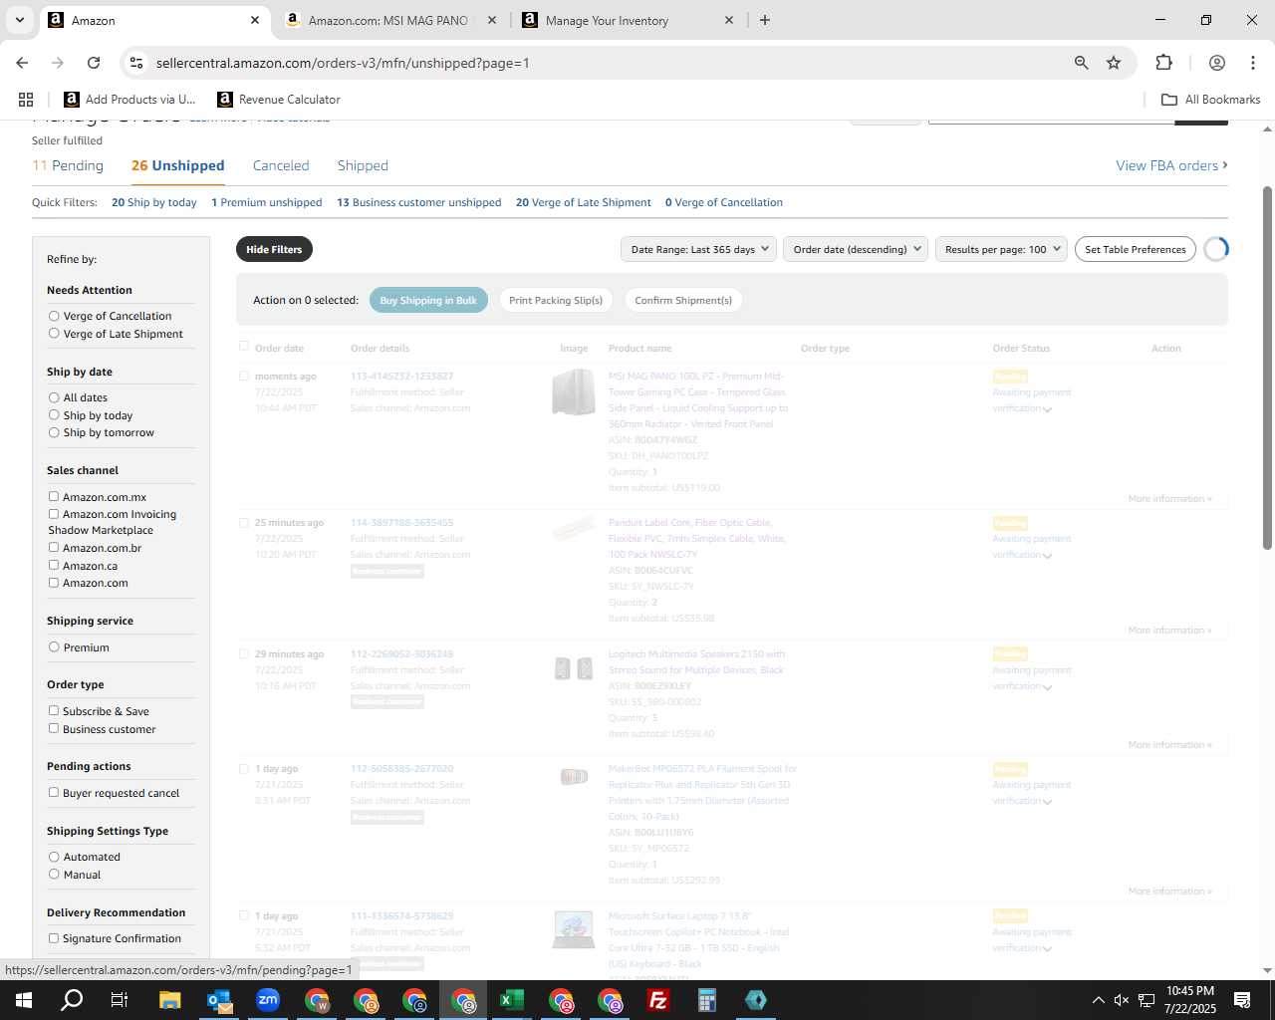Screen dimensions: 1275x1020
Task: Check the Amazon.ca sales channel
Action: click(54, 565)
